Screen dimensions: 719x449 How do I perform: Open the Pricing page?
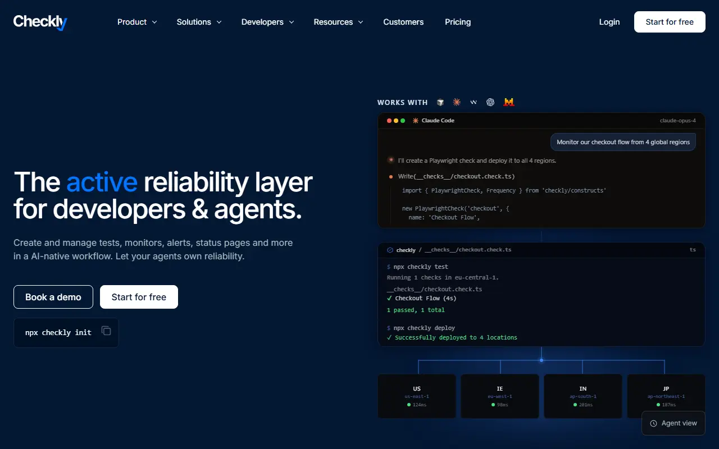(458, 22)
